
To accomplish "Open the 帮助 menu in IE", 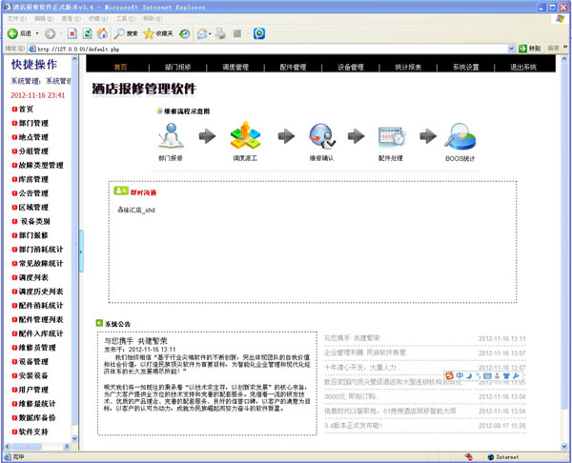I will click(153, 19).
